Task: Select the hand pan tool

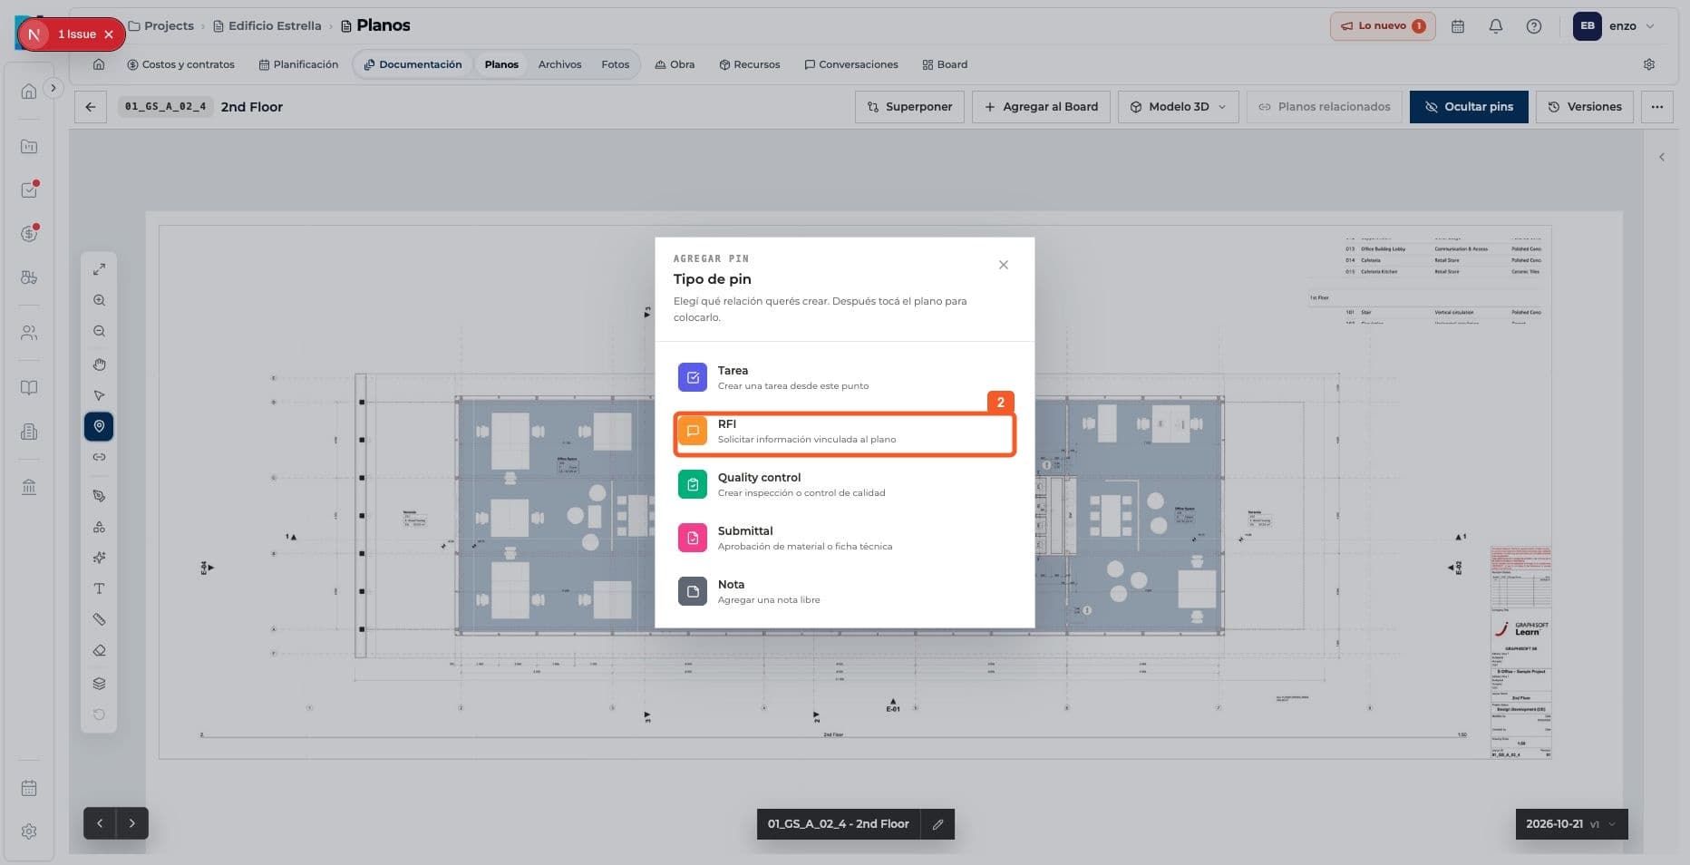Action: 99,364
